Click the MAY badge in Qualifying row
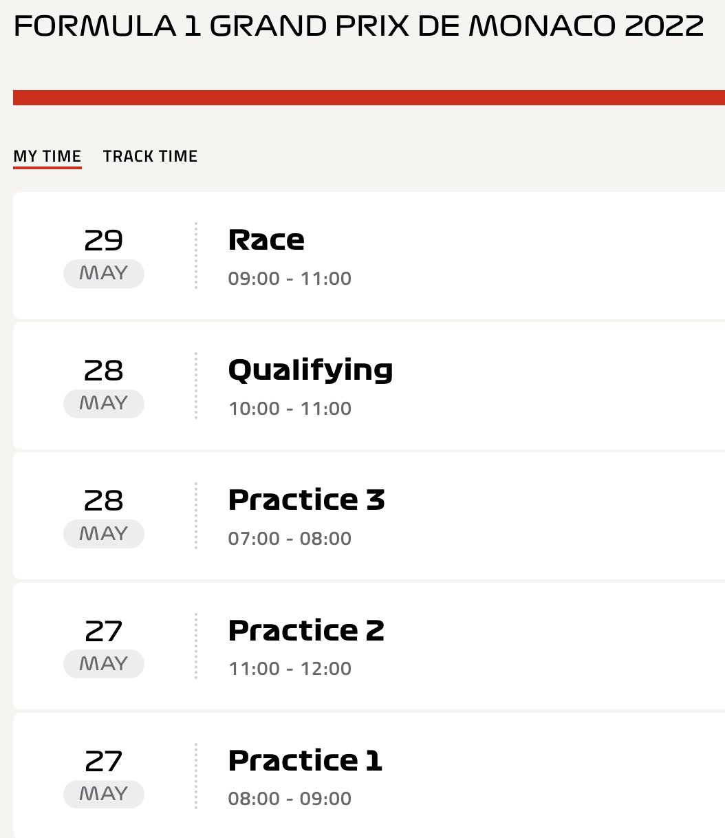 (x=104, y=404)
